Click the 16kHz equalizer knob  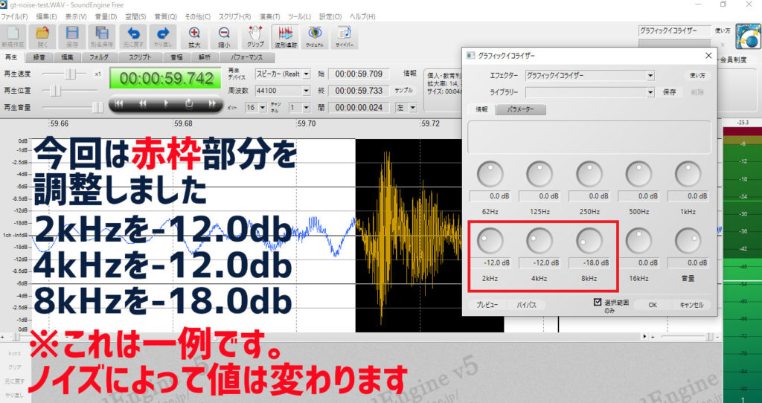click(x=638, y=240)
